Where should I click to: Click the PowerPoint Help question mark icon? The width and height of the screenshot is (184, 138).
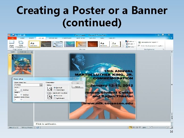point(171,38)
